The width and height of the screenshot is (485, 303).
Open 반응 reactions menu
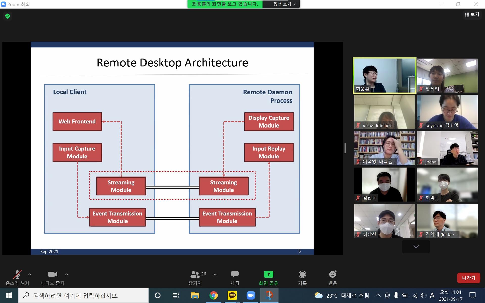[x=333, y=278]
